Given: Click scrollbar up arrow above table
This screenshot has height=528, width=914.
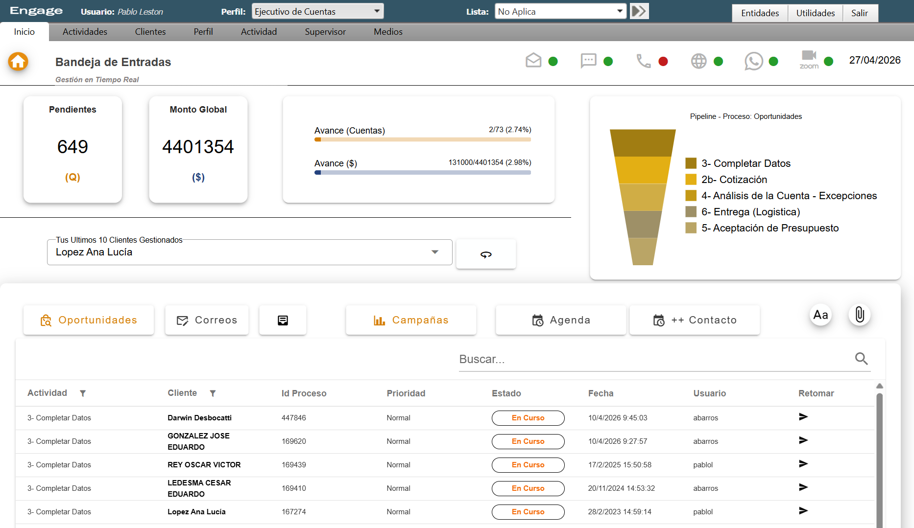Looking at the screenshot, I should pos(880,386).
